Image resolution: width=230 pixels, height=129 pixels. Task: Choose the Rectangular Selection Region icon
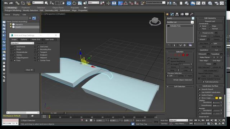(x=57, y=3)
